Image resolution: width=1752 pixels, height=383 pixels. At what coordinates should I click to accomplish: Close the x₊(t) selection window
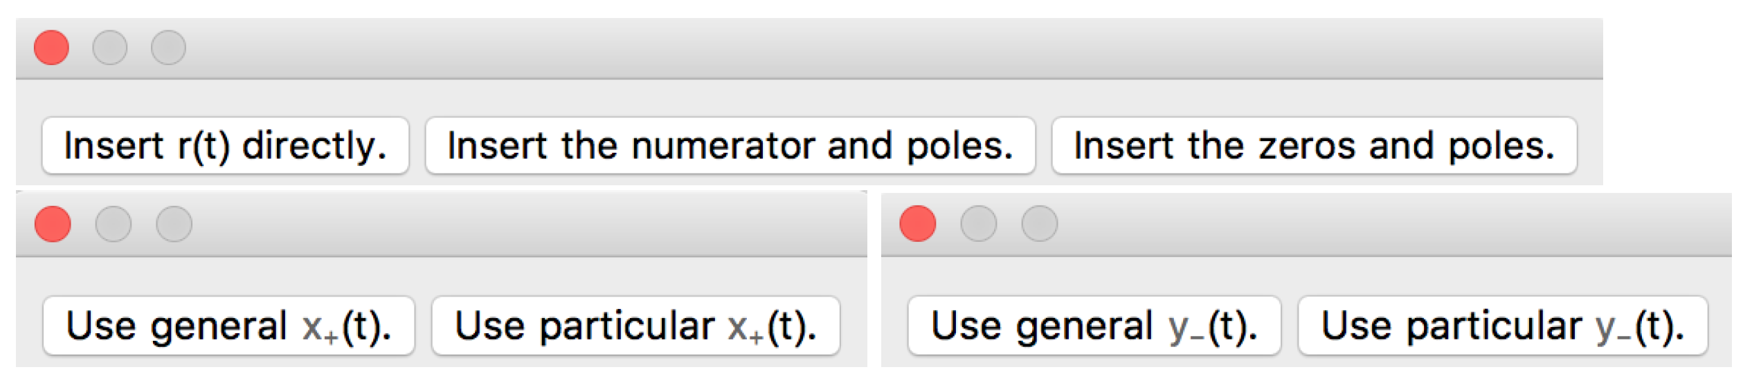click(x=53, y=224)
